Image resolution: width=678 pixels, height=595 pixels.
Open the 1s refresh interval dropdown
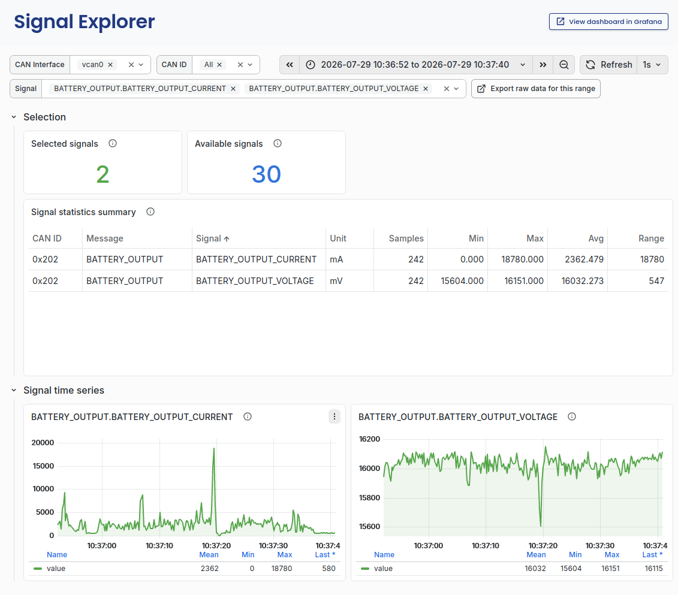(x=652, y=65)
